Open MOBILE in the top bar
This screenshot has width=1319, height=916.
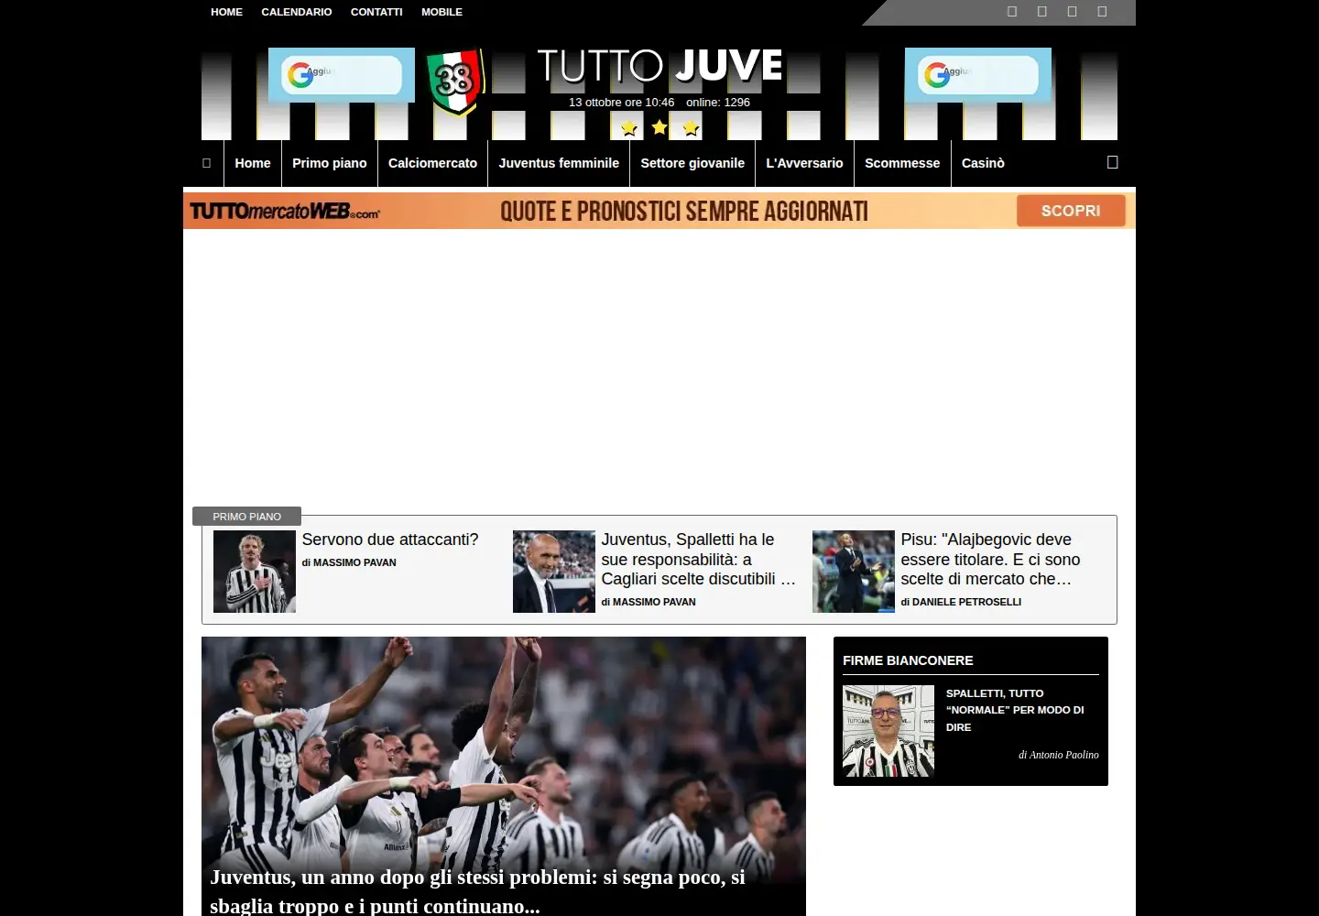tap(441, 12)
